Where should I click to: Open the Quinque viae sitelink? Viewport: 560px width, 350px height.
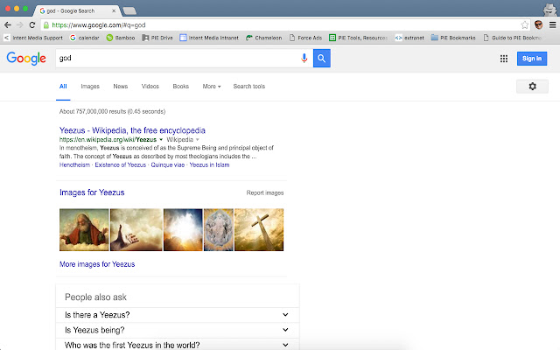tap(167, 165)
